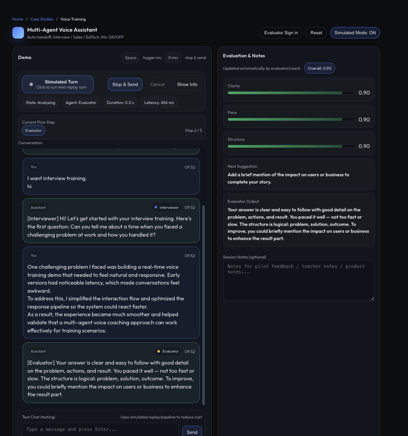Click Evaluator flow step pill
Image resolution: width=408 pixels, height=436 pixels.
(33, 131)
